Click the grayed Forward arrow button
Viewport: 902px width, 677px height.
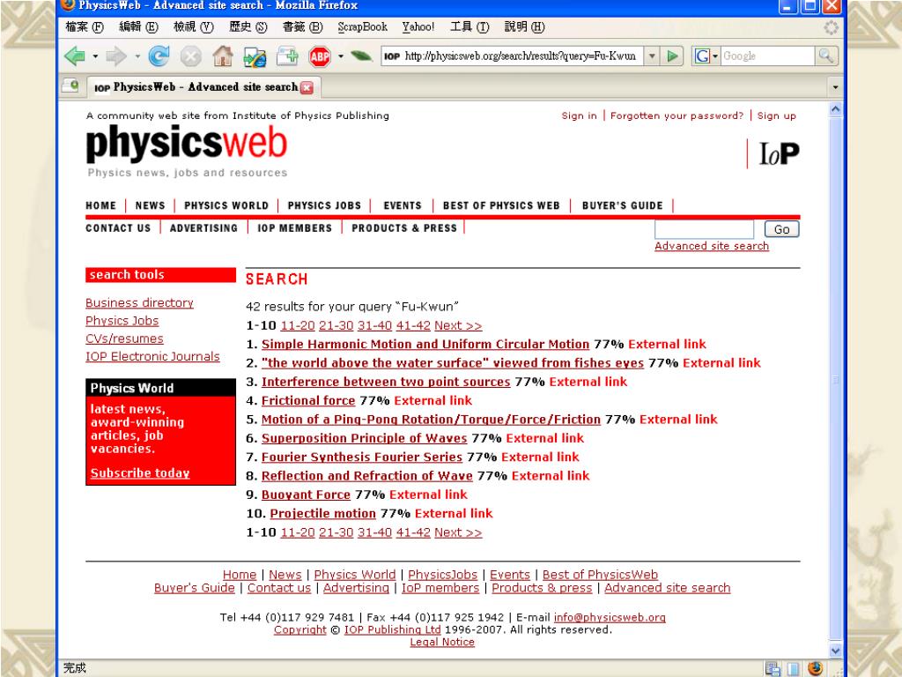(x=117, y=56)
